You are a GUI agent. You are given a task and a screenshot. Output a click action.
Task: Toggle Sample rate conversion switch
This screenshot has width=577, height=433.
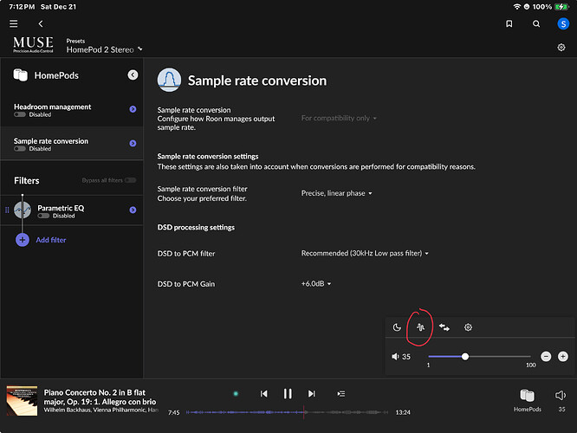tap(20, 149)
